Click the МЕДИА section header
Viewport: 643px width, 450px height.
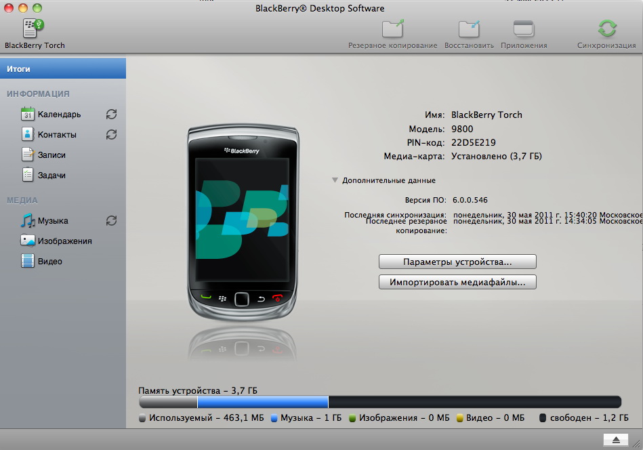pos(22,201)
